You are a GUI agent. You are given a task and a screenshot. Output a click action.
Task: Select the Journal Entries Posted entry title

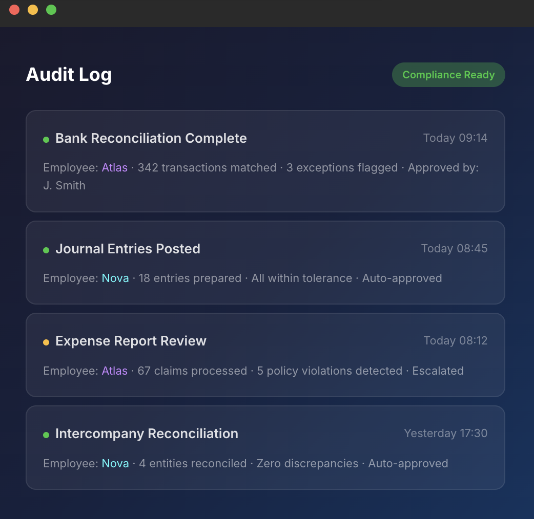coord(128,249)
